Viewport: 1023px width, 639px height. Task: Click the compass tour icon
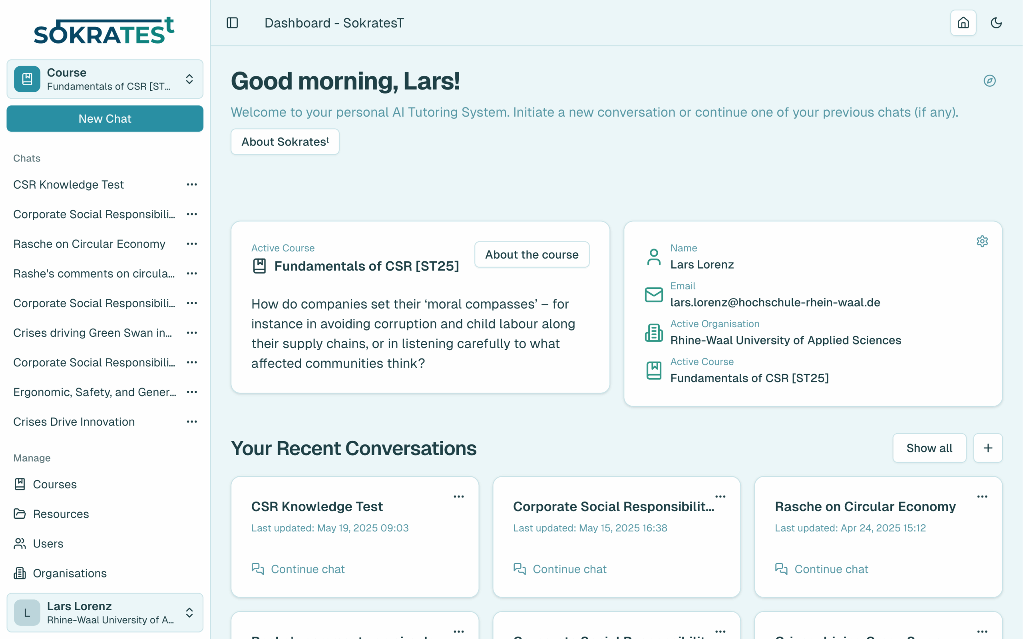tap(989, 81)
